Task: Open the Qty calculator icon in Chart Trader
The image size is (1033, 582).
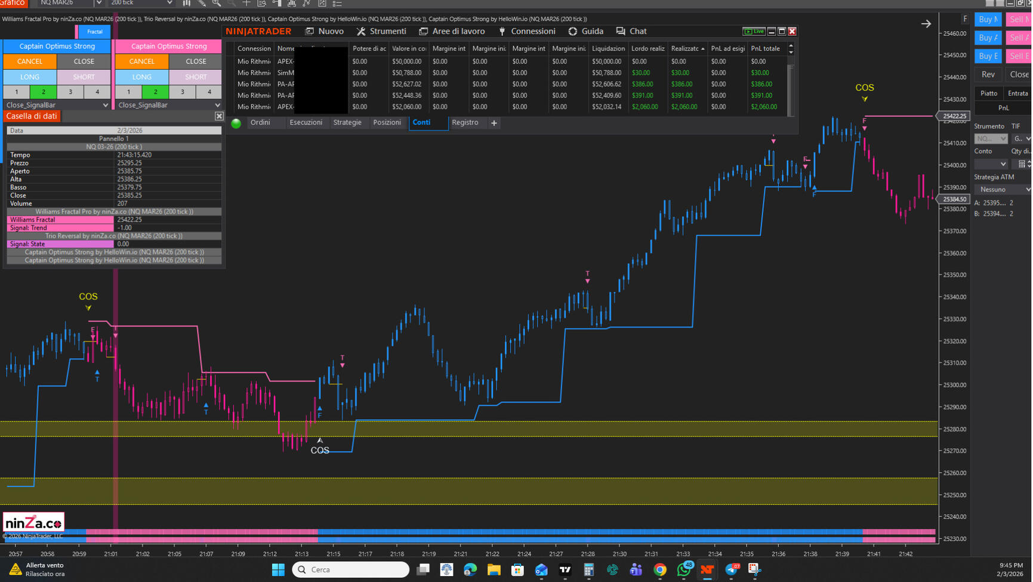Action: click(1022, 164)
